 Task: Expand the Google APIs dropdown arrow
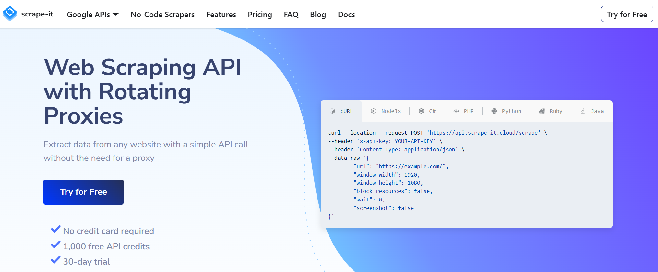116,14
